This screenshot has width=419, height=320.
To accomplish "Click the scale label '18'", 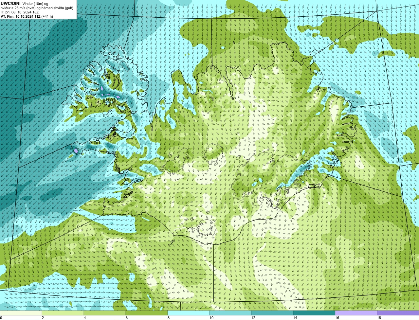I will [x=379, y=318].
